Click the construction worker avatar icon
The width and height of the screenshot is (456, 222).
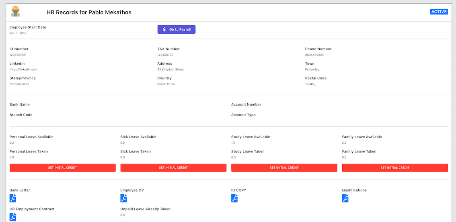click(x=15, y=11)
